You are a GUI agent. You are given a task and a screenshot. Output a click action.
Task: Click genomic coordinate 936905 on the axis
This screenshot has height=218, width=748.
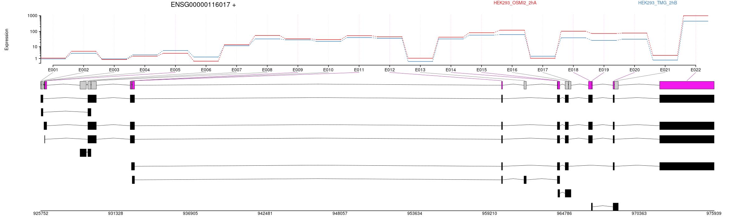pyautogui.click(x=190, y=213)
